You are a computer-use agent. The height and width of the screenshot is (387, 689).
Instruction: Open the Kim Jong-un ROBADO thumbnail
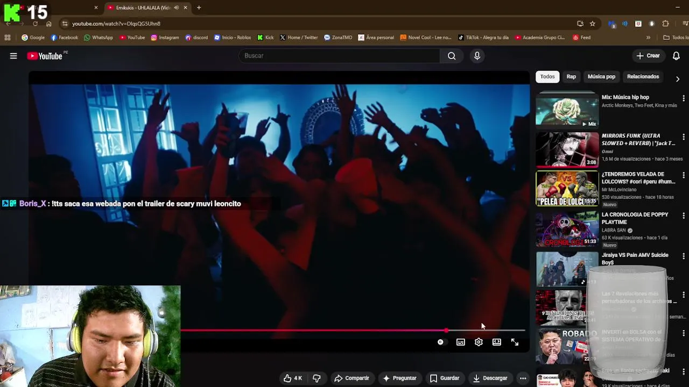[567, 347]
